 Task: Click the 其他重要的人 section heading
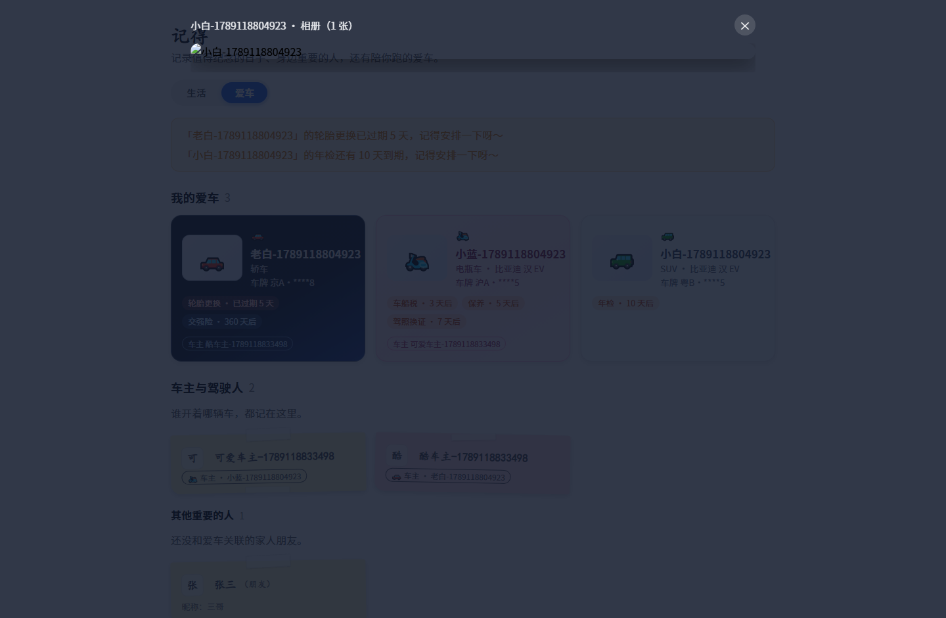coord(202,515)
